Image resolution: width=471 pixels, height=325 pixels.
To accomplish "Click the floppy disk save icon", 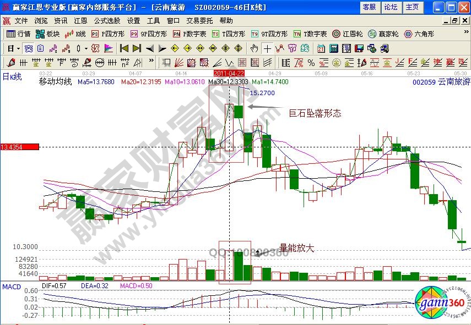I will 359,48.
